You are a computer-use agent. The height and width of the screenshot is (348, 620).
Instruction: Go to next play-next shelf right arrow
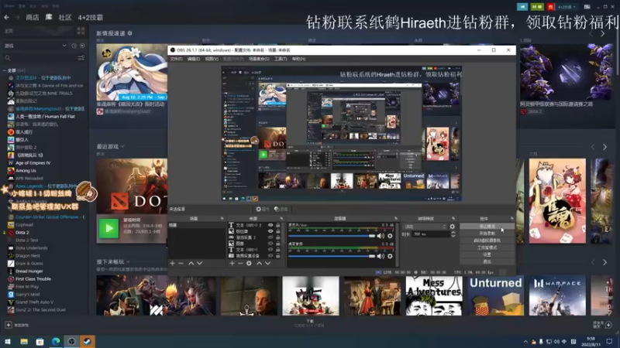point(604,262)
